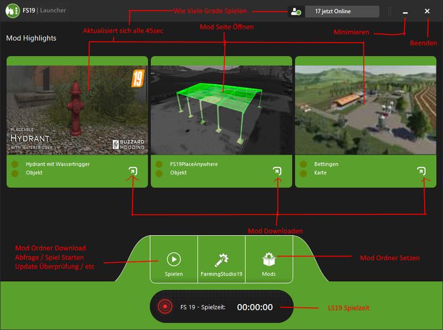Close the FS19 Launcher window
Screen dimensions: 443x330
(427, 11)
